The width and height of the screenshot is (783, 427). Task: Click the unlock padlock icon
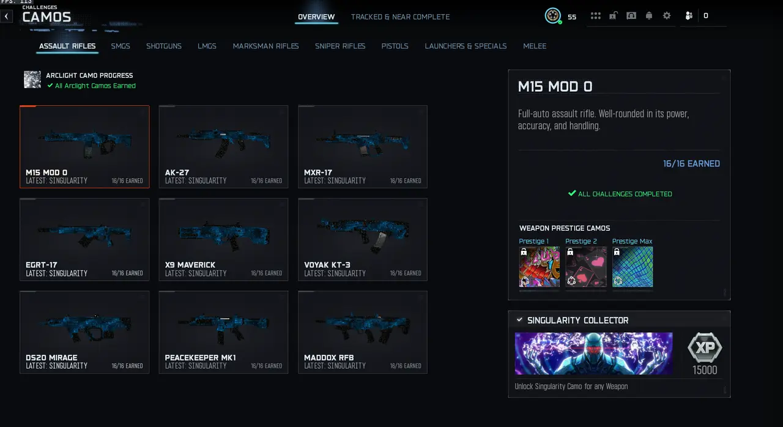tap(614, 16)
